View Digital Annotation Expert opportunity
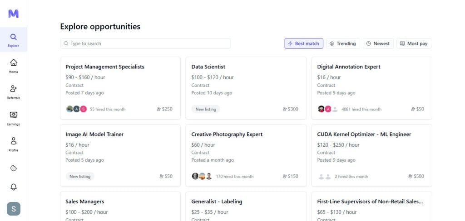 pyautogui.click(x=349, y=67)
